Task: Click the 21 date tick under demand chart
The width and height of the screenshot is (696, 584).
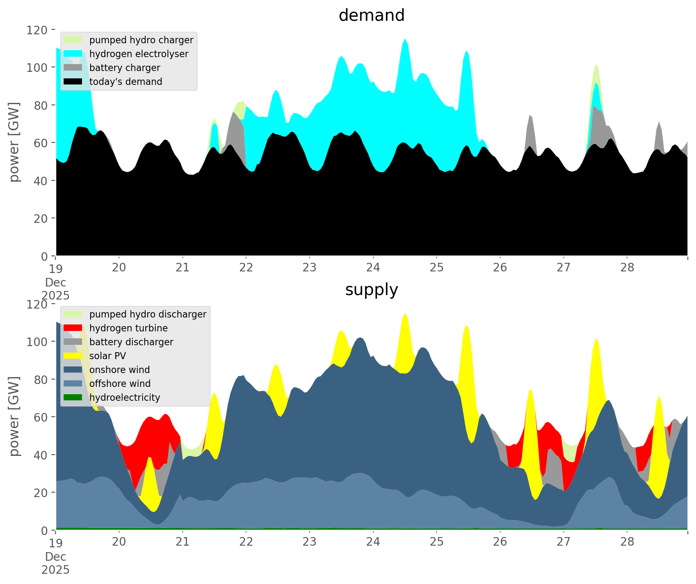Action: (182, 268)
